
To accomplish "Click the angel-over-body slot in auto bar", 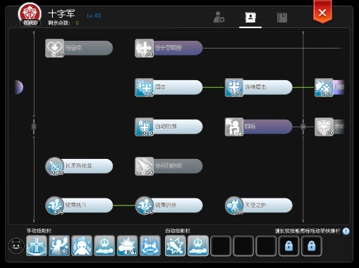I will [x=198, y=245].
